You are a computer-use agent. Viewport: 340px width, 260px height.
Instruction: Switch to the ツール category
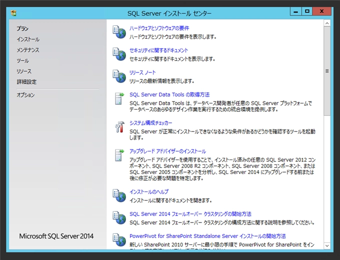(23, 60)
